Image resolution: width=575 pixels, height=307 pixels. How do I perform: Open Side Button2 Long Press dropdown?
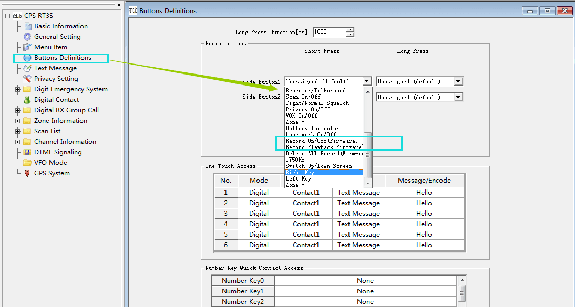[x=458, y=97]
